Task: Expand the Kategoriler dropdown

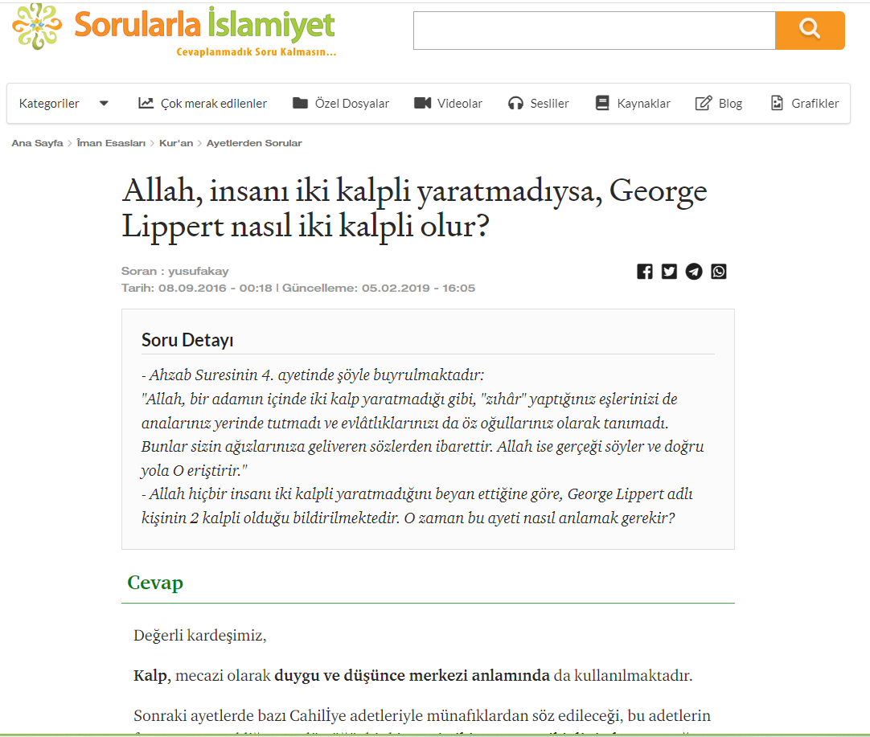Action: pos(50,103)
